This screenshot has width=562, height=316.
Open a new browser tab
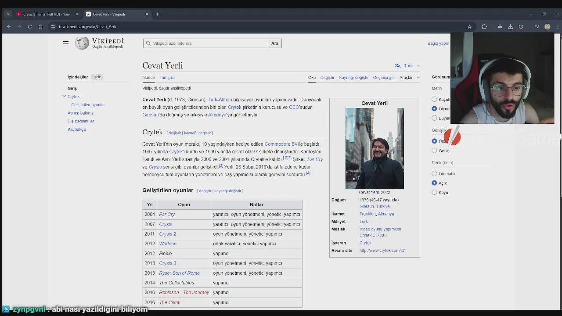coord(157,14)
